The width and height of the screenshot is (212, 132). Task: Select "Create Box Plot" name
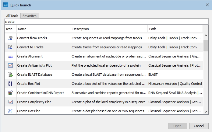coord(29,84)
